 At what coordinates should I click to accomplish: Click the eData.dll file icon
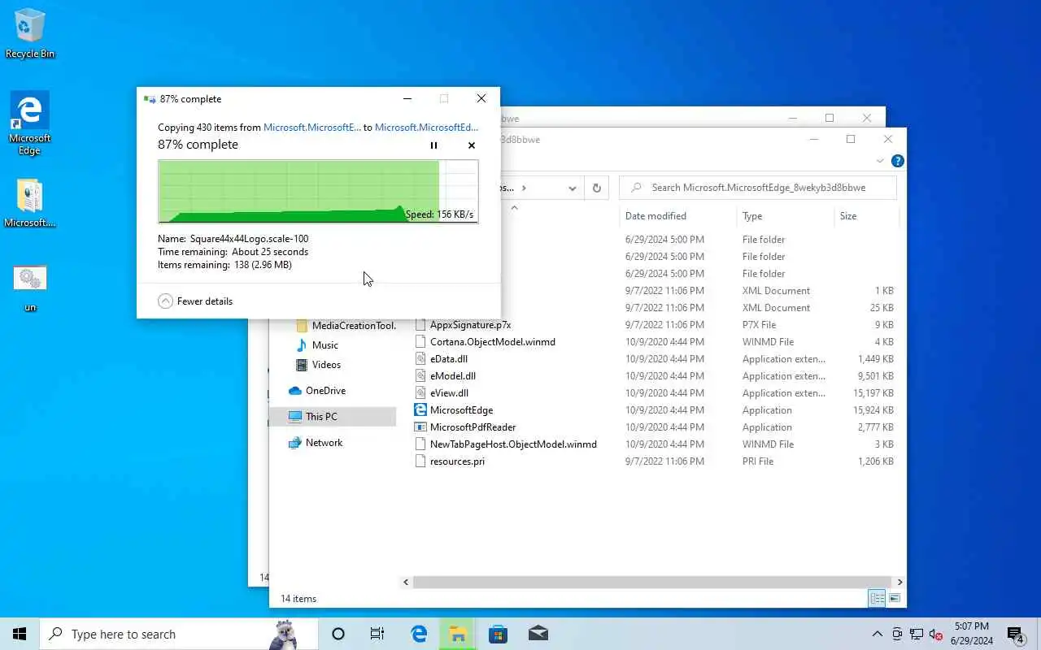[420, 359]
